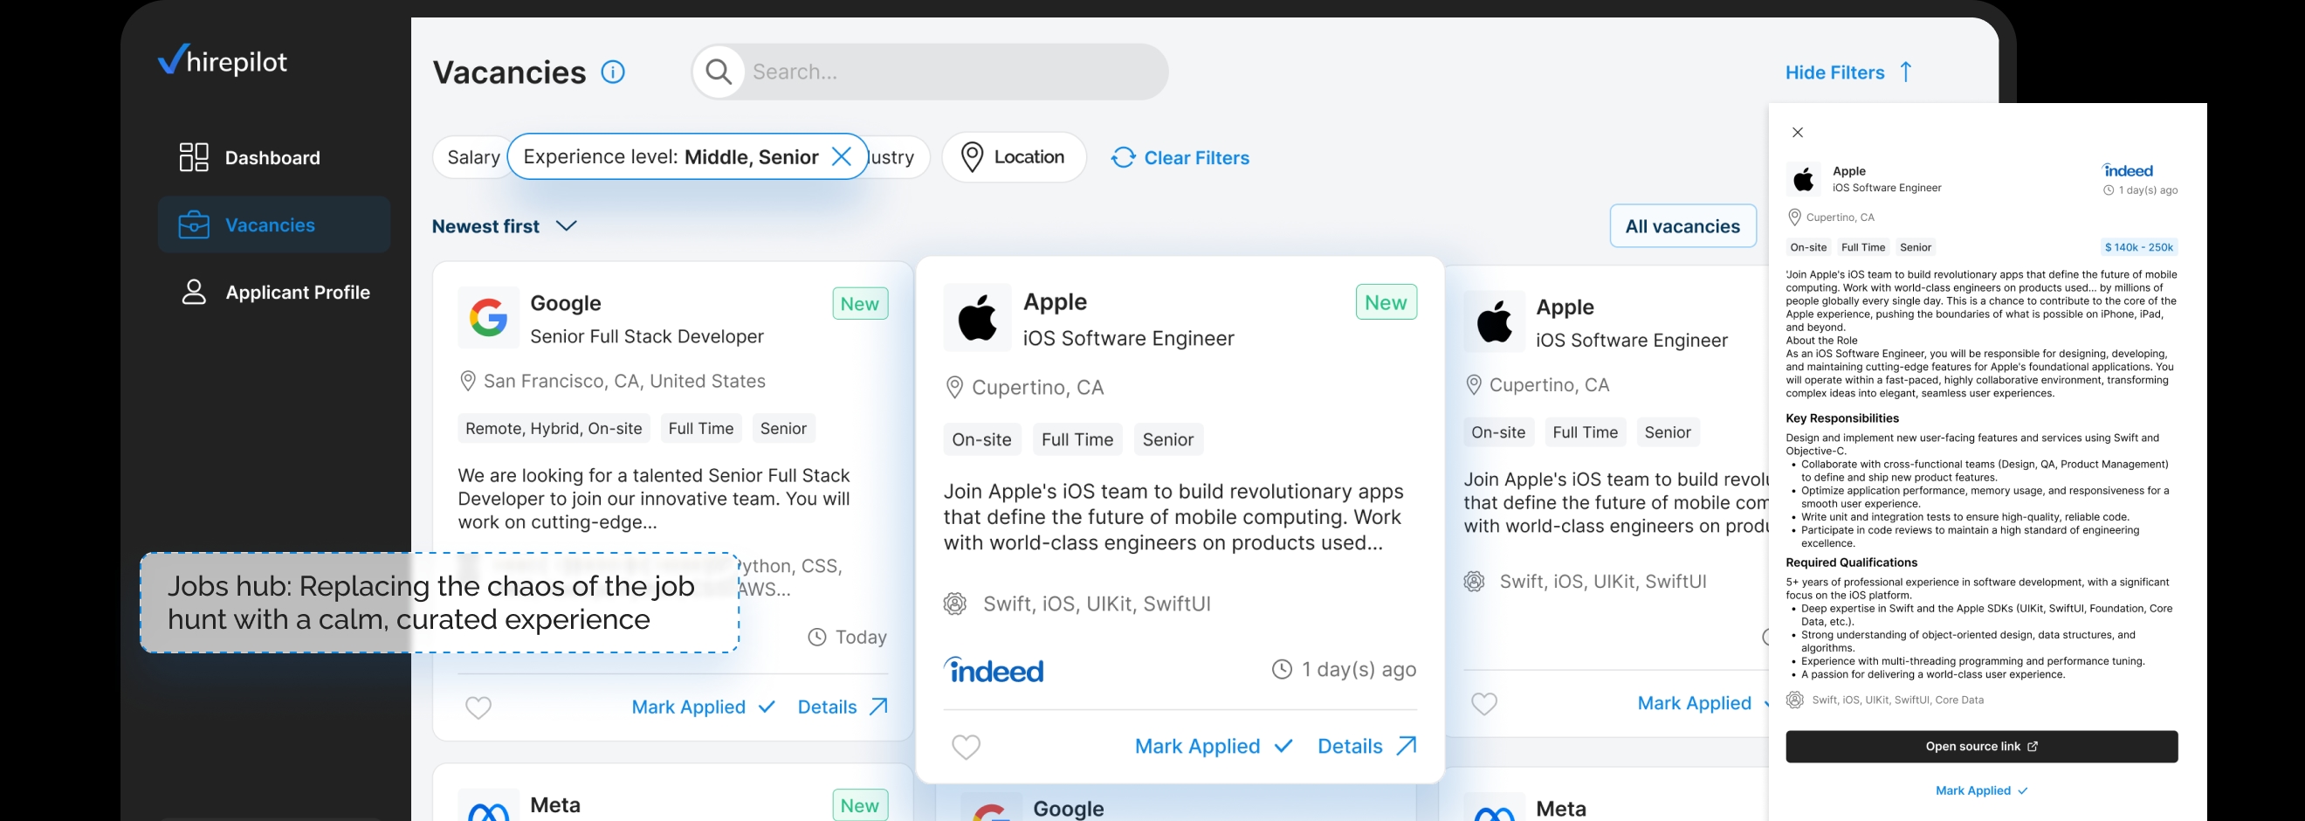Open source link in the job detail panel
Screen dimensions: 2305x821
click(1980, 746)
